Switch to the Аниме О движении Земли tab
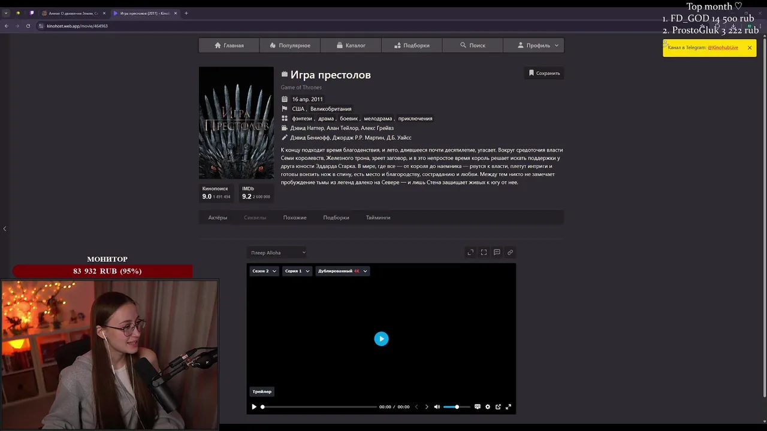 (73, 13)
